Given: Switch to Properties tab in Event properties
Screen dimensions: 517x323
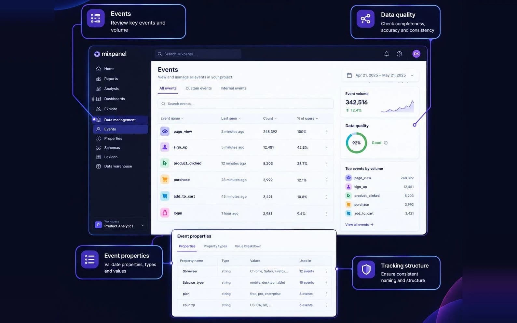Looking at the screenshot, I should 187,246.
